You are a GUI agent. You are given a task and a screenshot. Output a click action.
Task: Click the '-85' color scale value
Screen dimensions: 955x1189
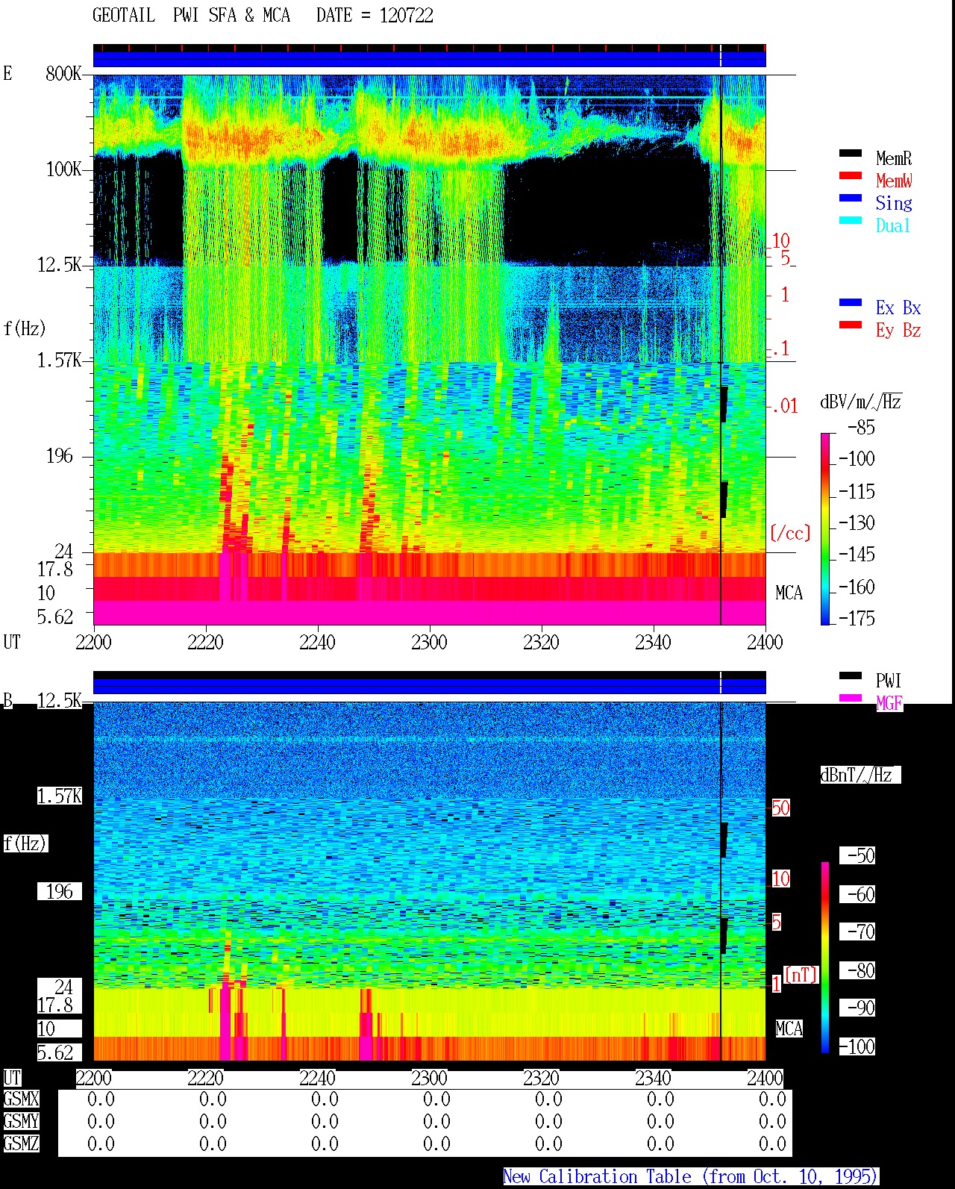[x=861, y=428]
